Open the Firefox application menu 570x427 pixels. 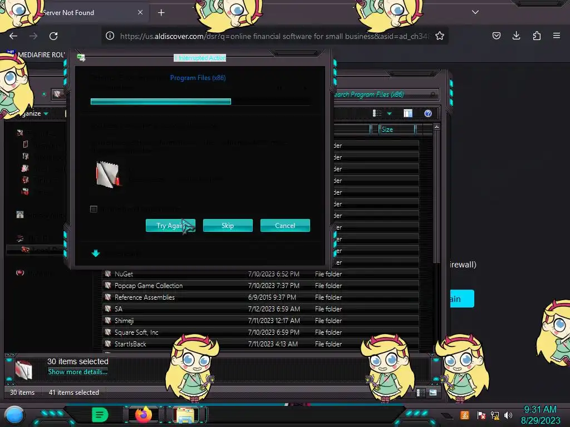click(x=557, y=36)
